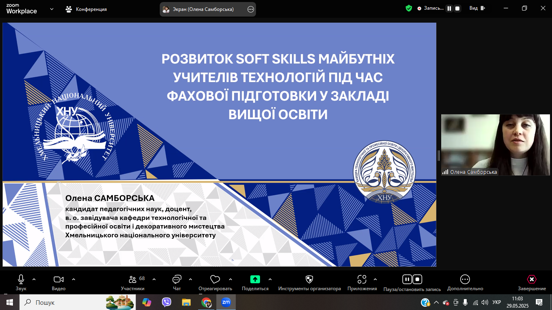
Task: Click Олена Самборська's video thumbnail
Action: pyautogui.click(x=495, y=144)
